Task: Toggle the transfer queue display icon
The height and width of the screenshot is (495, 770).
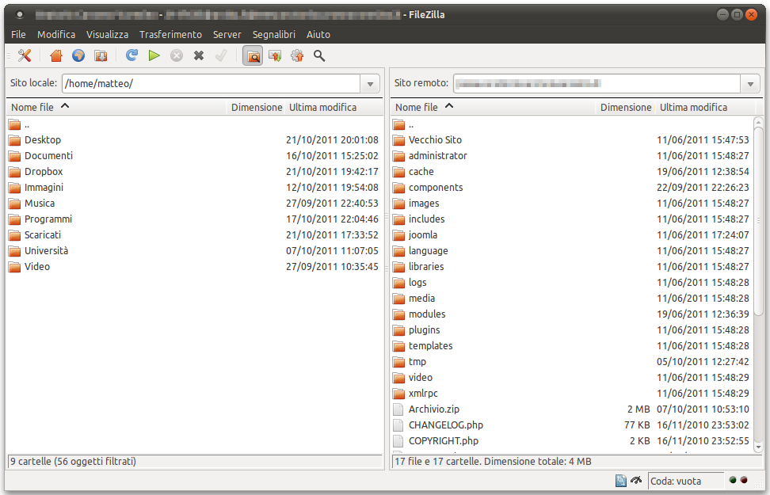Action: click(x=101, y=55)
